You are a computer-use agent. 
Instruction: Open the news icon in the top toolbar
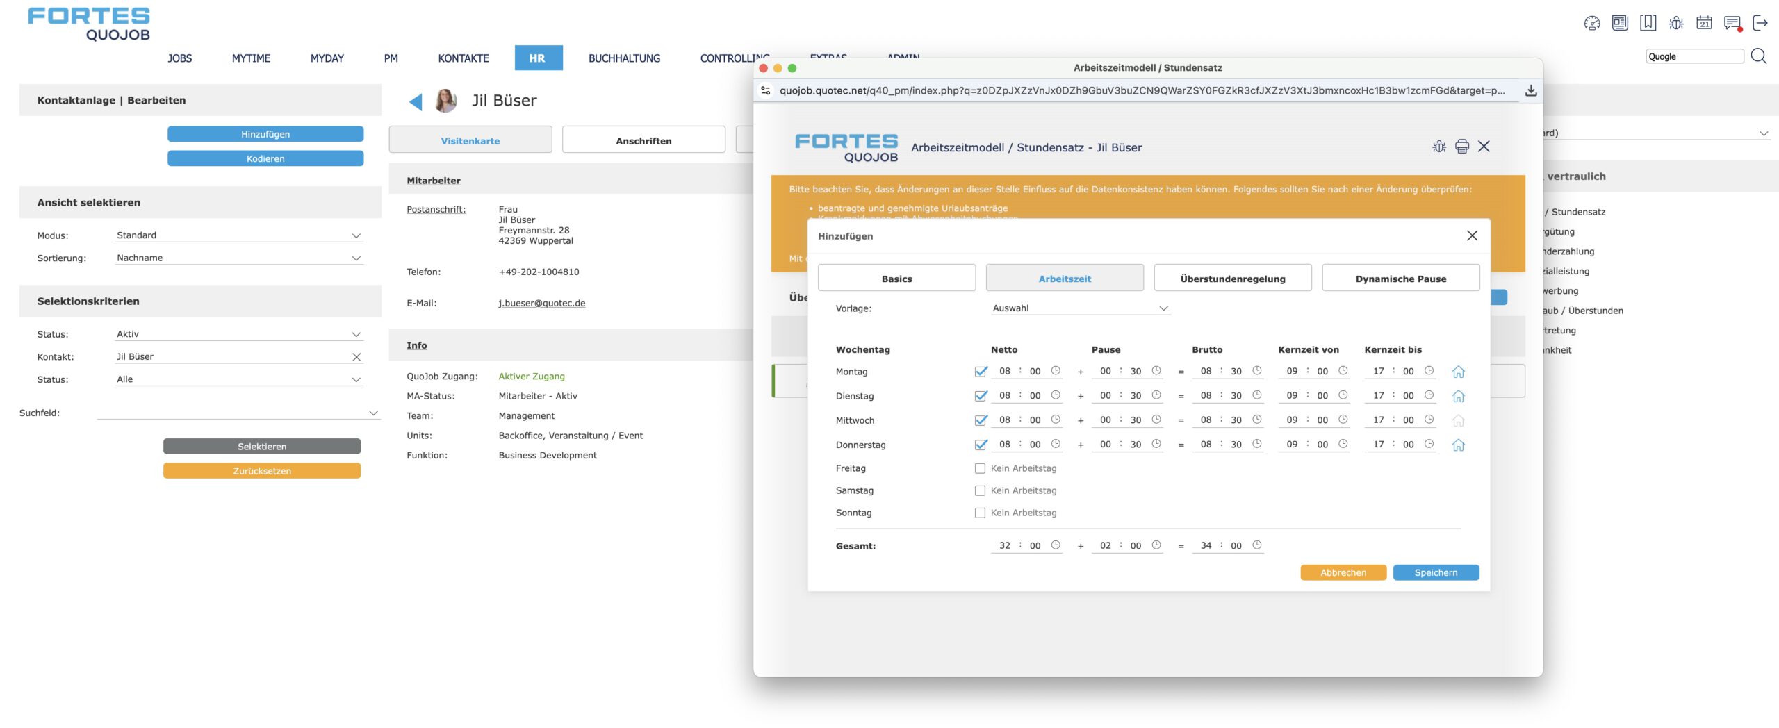point(1621,23)
